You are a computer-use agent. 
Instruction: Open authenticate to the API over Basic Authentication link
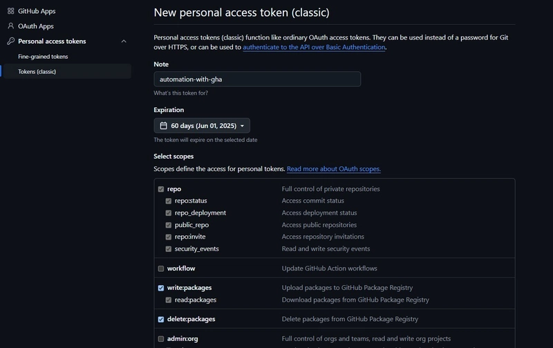(314, 47)
